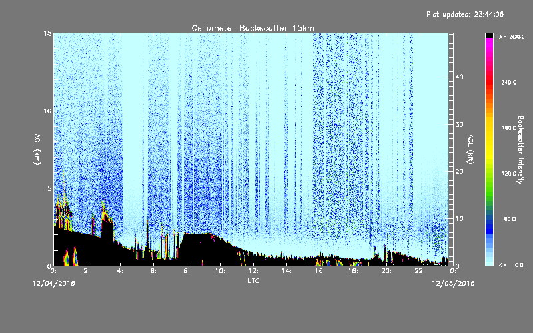Click the UTC x-axis label
Viewport: 533px width, 333px height.
(253, 280)
